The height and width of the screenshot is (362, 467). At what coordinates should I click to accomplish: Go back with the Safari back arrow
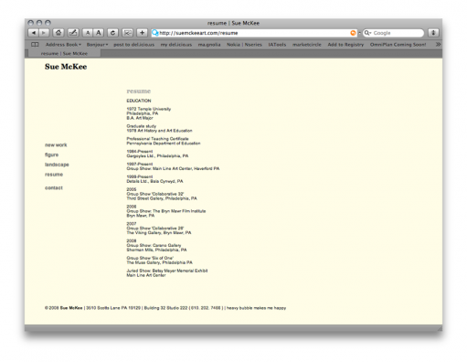[34, 33]
